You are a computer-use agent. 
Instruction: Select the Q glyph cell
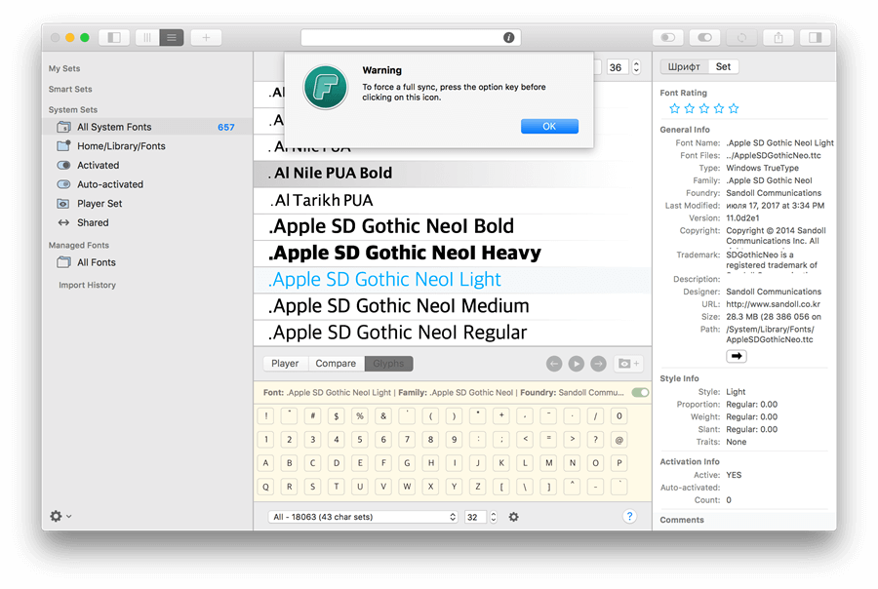(266, 487)
